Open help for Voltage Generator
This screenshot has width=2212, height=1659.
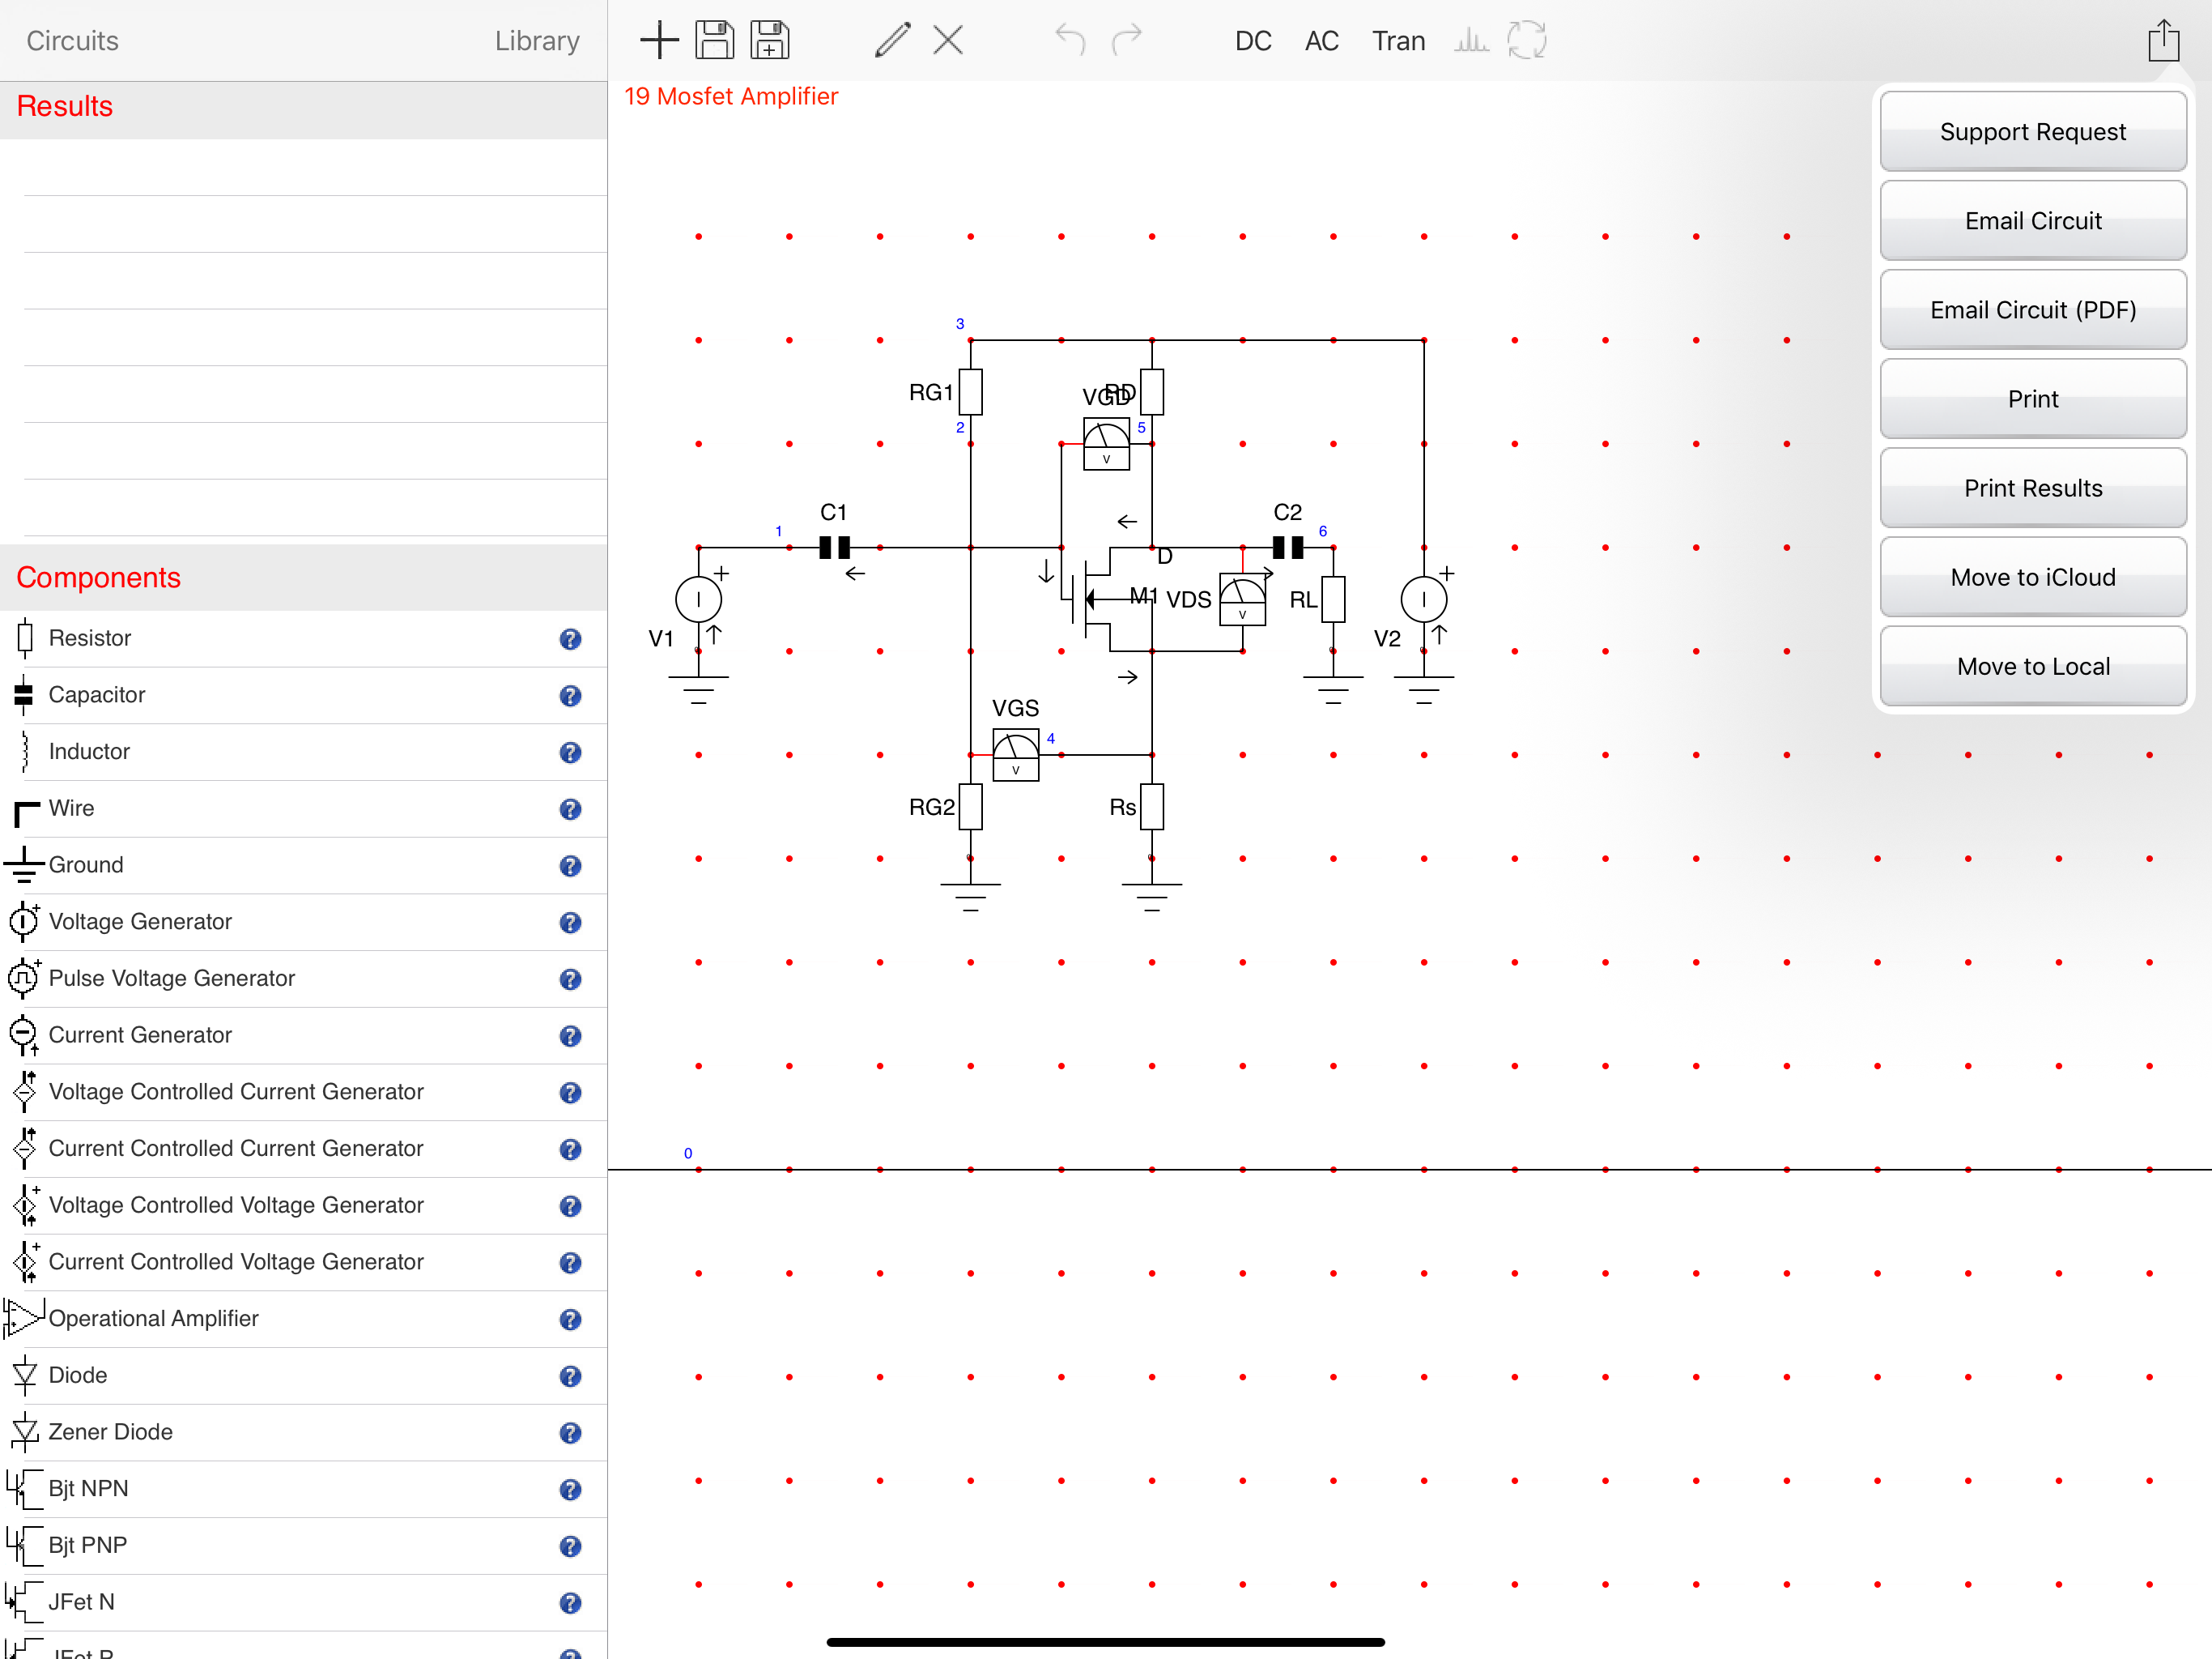tap(570, 923)
